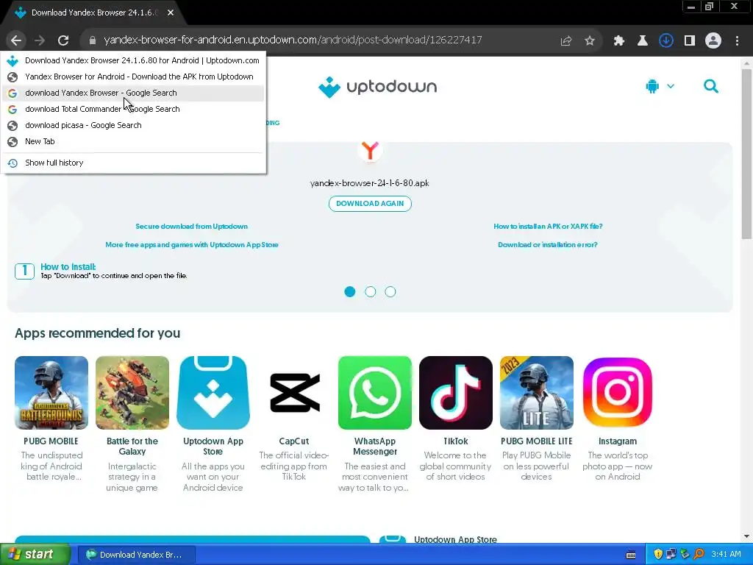Select 'download picasa - Google Search' entry
Viewport: 753px width, 565px height.
pyautogui.click(x=134, y=125)
